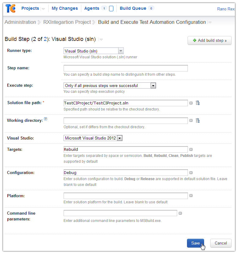Open file tree browser icon for Working directory
Screen dimensions: 238x254
tap(198, 121)
